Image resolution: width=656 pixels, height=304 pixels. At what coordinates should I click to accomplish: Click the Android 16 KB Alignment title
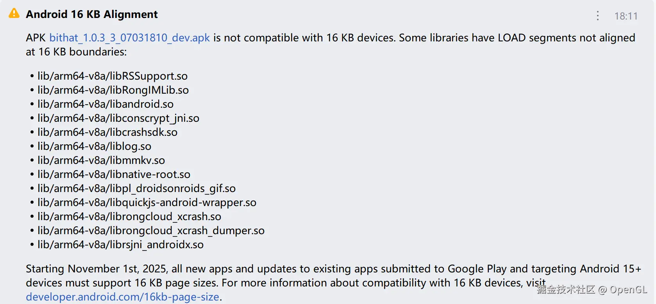91,14
